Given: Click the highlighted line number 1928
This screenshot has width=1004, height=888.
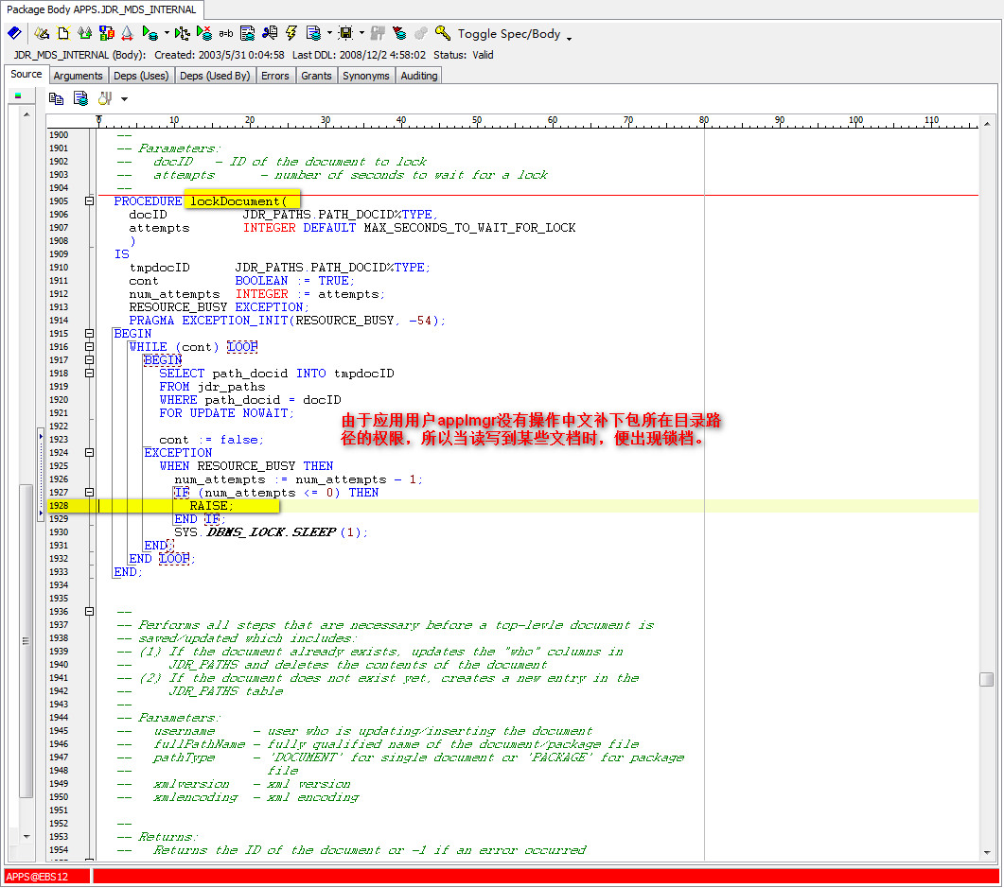Looking at the screenshot, I should 59,505.
